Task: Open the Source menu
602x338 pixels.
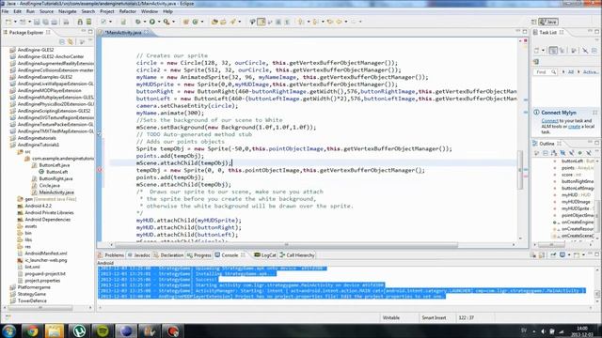Action: 46,11
